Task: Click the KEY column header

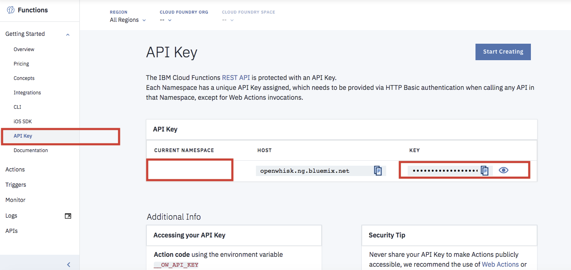Action: click(414, 150)
